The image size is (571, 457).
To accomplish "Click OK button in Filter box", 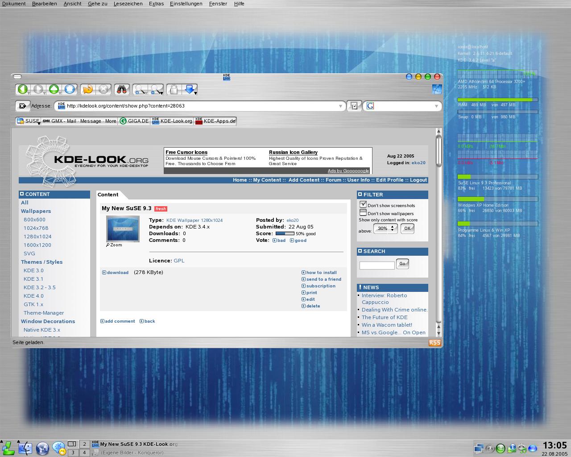I will point(407,228).
